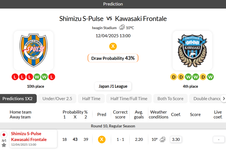The image size is (226, 151).
Task: Click the yellow X prediction badge in header
Action: coord(113,46)
